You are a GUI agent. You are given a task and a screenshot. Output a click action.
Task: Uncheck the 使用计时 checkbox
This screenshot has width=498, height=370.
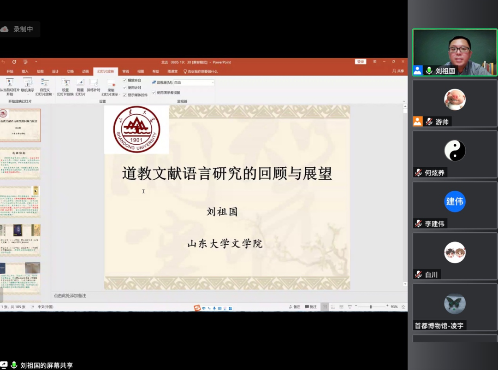(x=125, y=88)
